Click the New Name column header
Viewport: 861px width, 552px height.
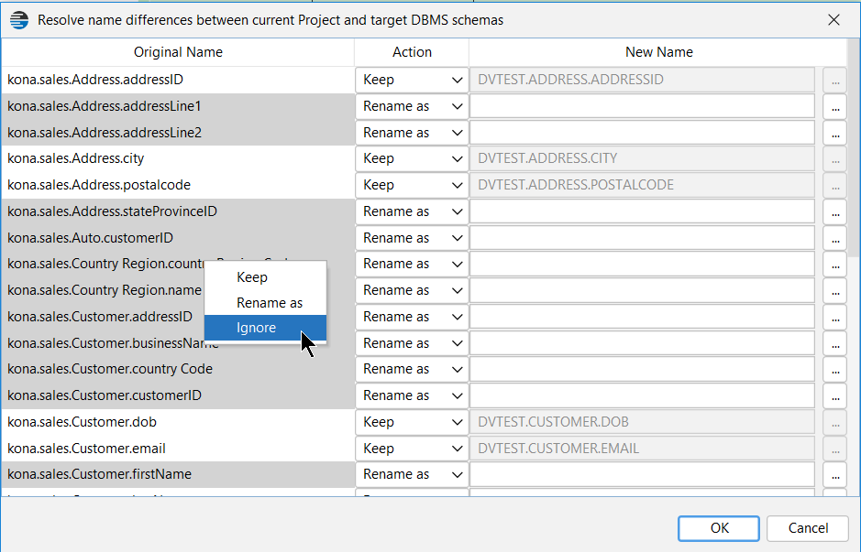658,52
